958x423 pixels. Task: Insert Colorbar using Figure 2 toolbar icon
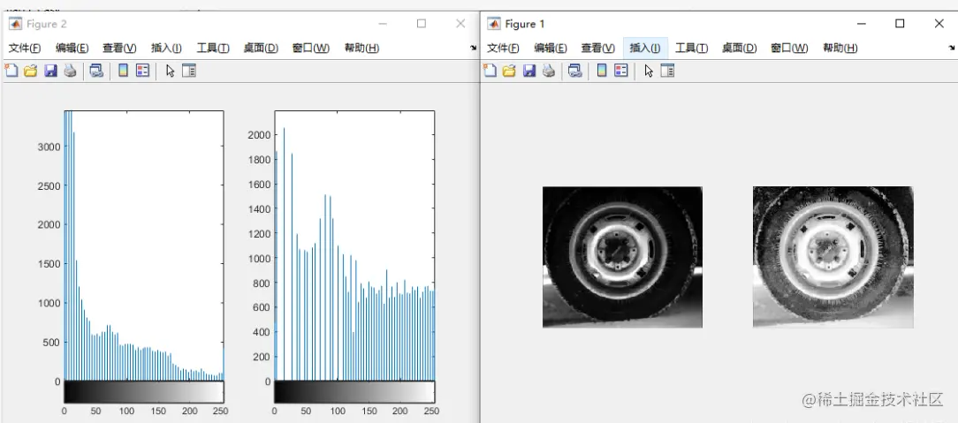[x=123, y=71]
